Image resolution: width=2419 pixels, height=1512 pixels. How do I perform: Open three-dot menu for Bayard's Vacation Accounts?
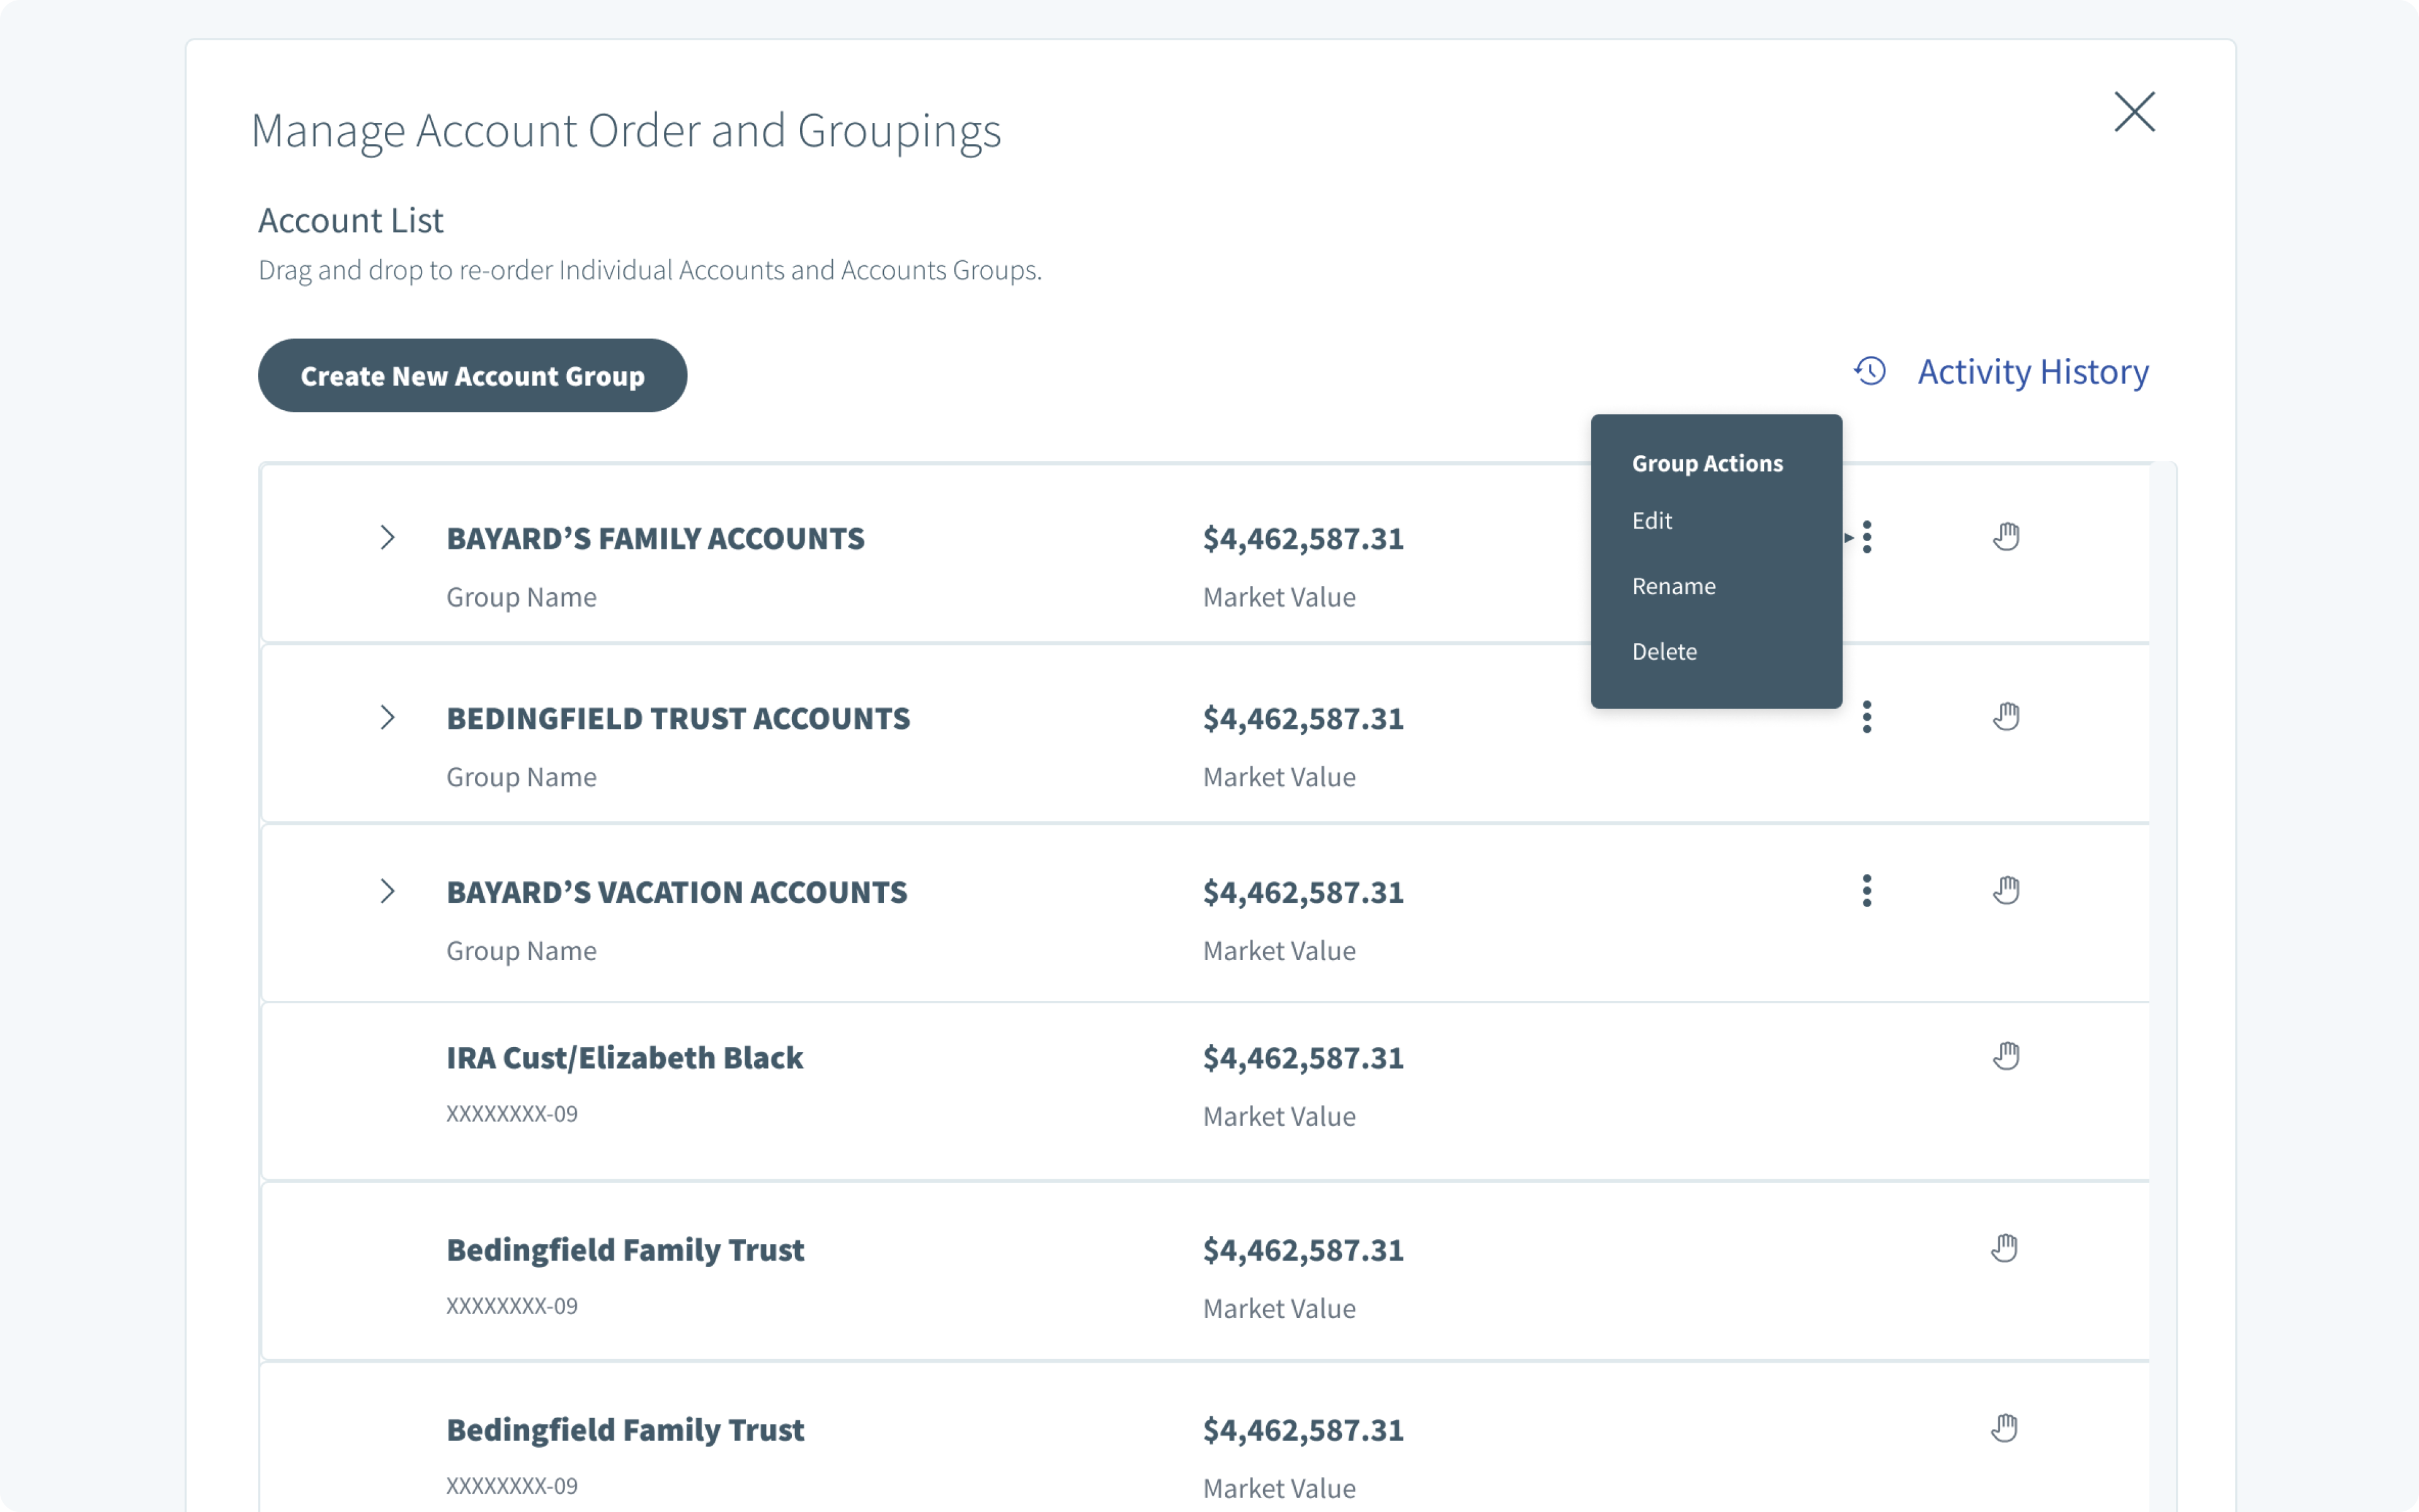point(1867,890)
